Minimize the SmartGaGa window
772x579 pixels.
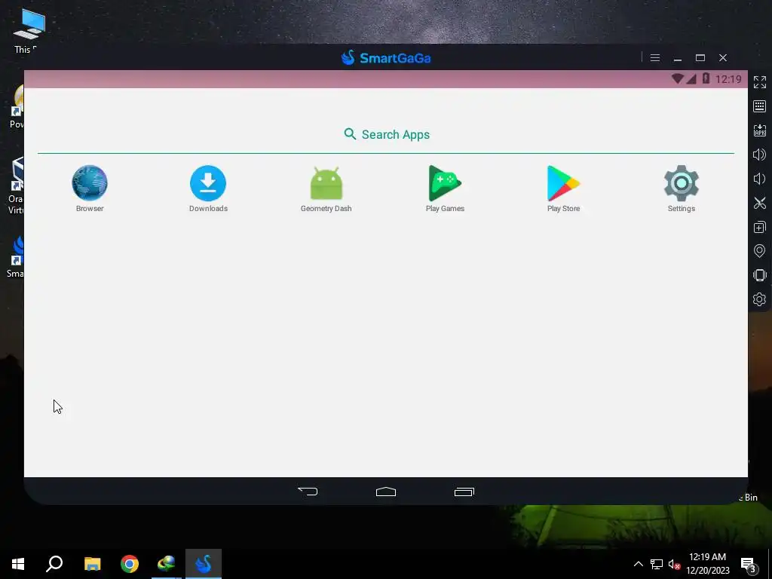click(x=678, y=58)
